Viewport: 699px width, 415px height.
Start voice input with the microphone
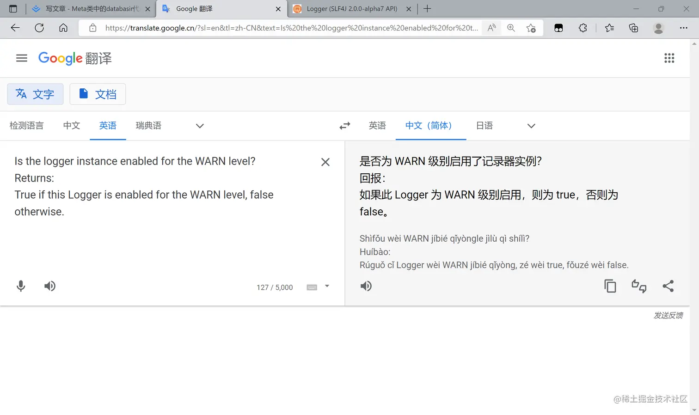click(21, 286)
